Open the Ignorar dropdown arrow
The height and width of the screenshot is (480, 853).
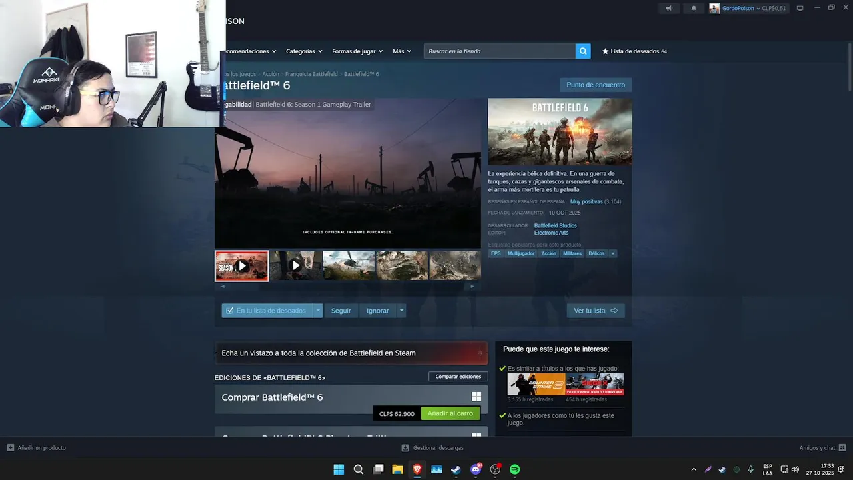pos(401,311)
